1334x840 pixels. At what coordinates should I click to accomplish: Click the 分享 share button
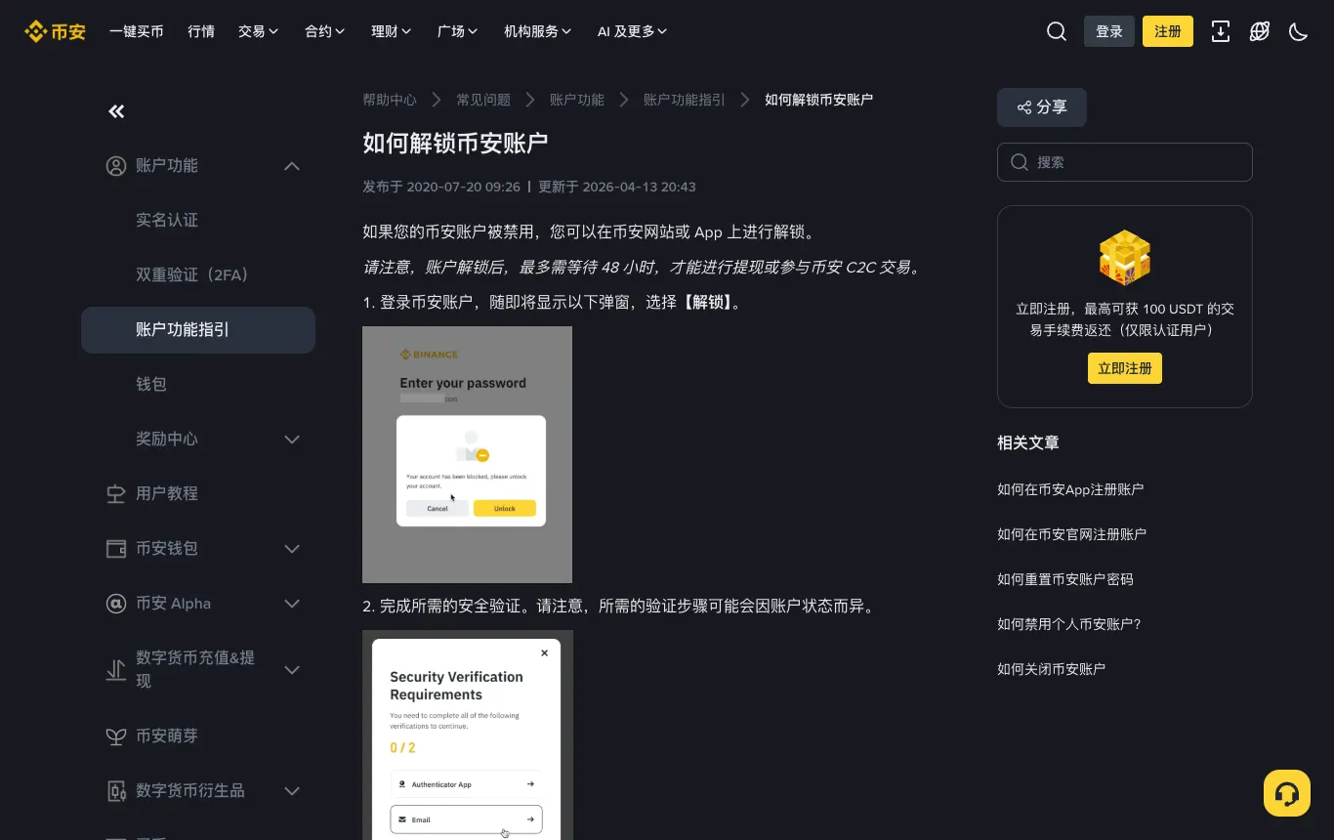[x=1041, y=107]
